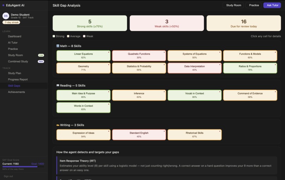This screenshot has width=285, height=180.
Task: Open the Expression of Ideas 54% cell
Action: click(83, 135)
